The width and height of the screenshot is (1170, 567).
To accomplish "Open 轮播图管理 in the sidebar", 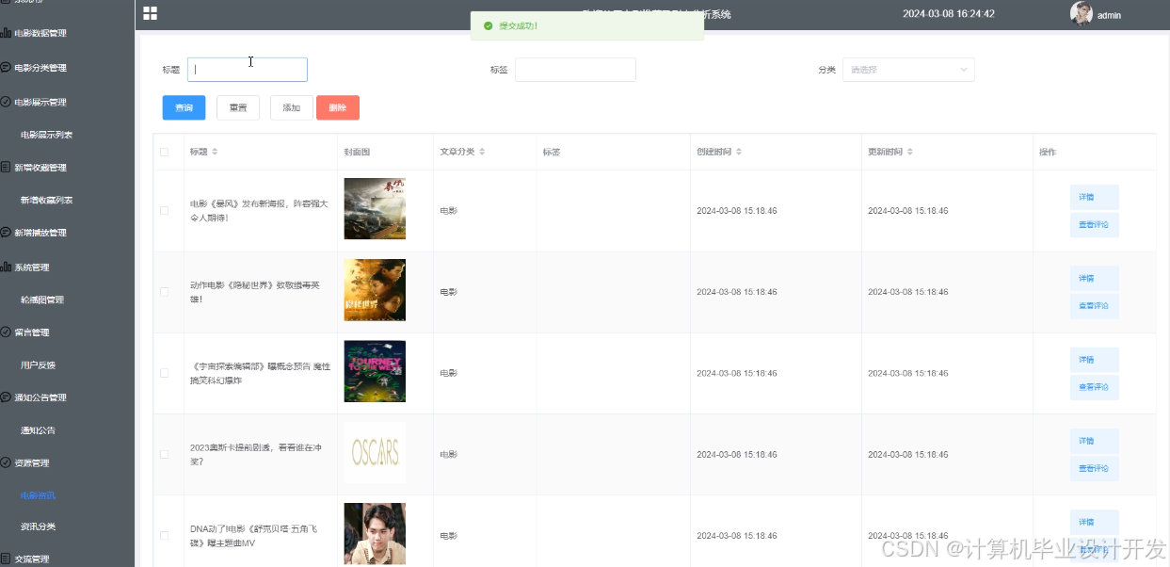I will click(x=42, y=300).
